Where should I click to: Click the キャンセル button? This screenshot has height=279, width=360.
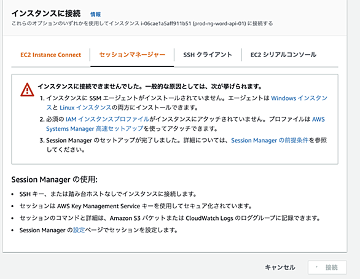[280, 267]
